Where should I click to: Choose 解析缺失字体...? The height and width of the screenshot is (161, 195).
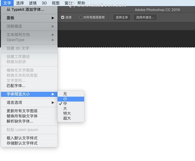point(29,121)
